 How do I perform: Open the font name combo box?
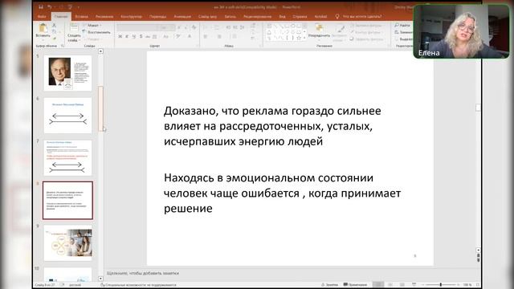click(137, 27)
